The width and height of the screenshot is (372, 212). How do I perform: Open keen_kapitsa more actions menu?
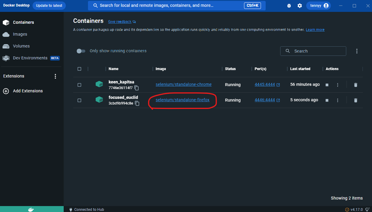pos(338,85)
